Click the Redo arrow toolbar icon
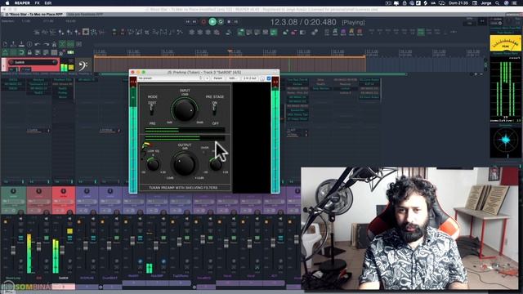 pos(46,44)
